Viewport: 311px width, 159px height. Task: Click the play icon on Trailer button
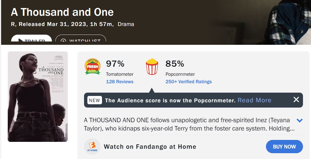[20, 41]
